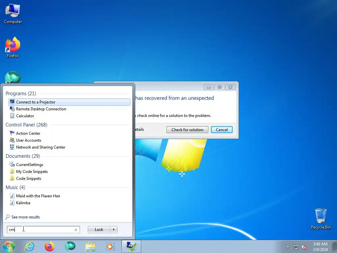Image resolution: width=337 pixels, height=253 pixels.
Task: Launch Firefox from the taskbar
Action: pyautogui.click(x=50, y=246)
